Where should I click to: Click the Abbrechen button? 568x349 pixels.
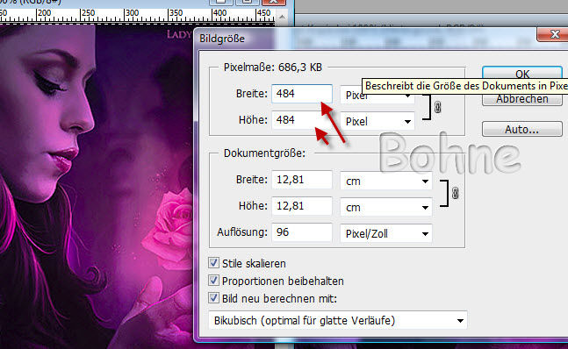pos(522,99)
